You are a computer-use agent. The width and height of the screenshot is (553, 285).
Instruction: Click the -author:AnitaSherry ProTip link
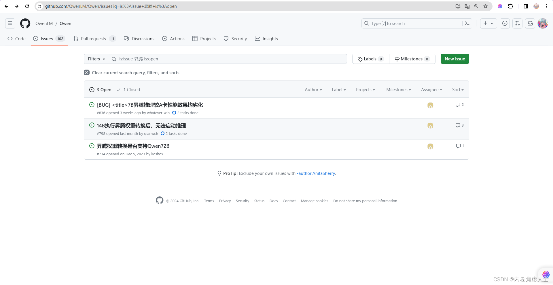click(316, 173)
